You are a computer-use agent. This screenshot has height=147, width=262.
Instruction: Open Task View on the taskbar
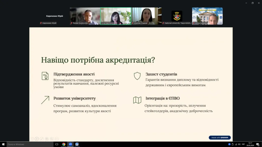pyautogui.click(x=57, y=144)
